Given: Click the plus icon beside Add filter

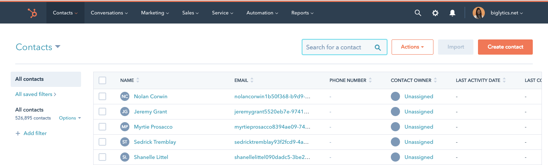Looking at the screenshot, I should 18,134.
